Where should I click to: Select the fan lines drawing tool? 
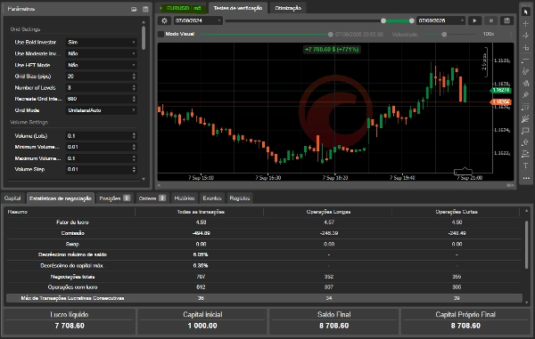tap(525, 118)
